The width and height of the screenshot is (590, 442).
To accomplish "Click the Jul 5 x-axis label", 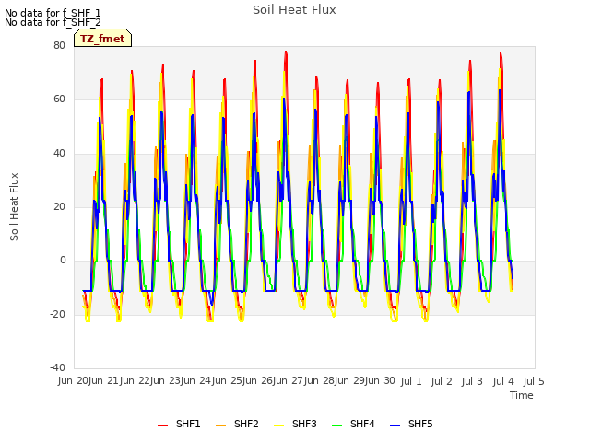I will (534, 382).
